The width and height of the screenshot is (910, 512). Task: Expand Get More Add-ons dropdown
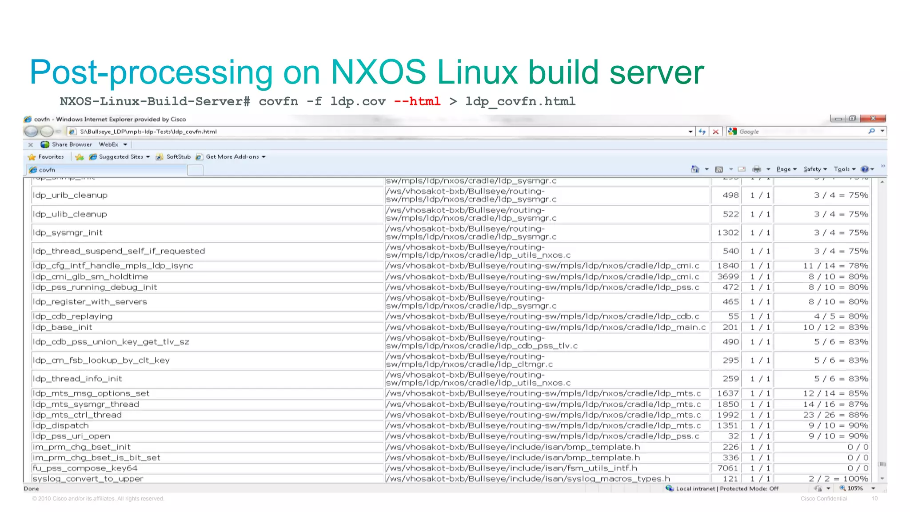tap(263, 157)
